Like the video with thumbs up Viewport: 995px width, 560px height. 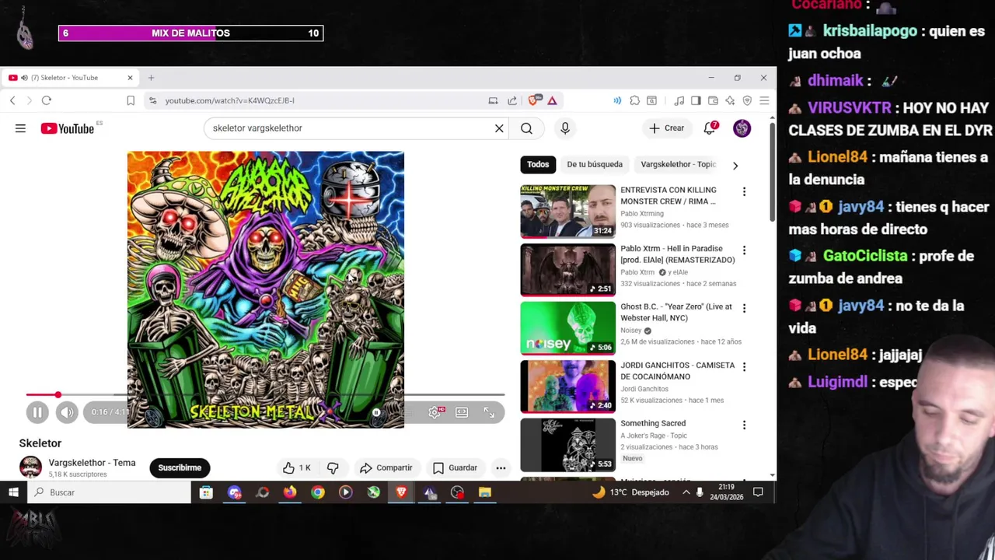[x=297, y=467]
